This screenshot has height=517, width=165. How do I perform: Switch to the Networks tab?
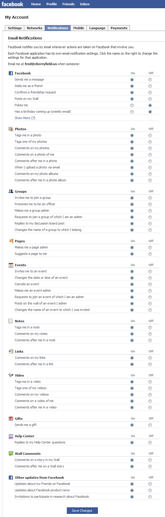(34, 28)
